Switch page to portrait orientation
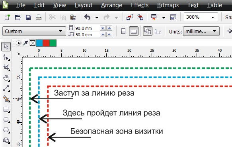The height and width of the screenshot is (147, 232). pyautogui.click(x=123, y=31)
